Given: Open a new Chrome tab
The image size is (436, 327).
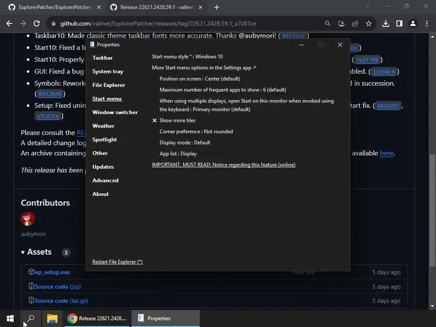Looking at the screenshot, I should pyautogui.click(x=217, y=7).
